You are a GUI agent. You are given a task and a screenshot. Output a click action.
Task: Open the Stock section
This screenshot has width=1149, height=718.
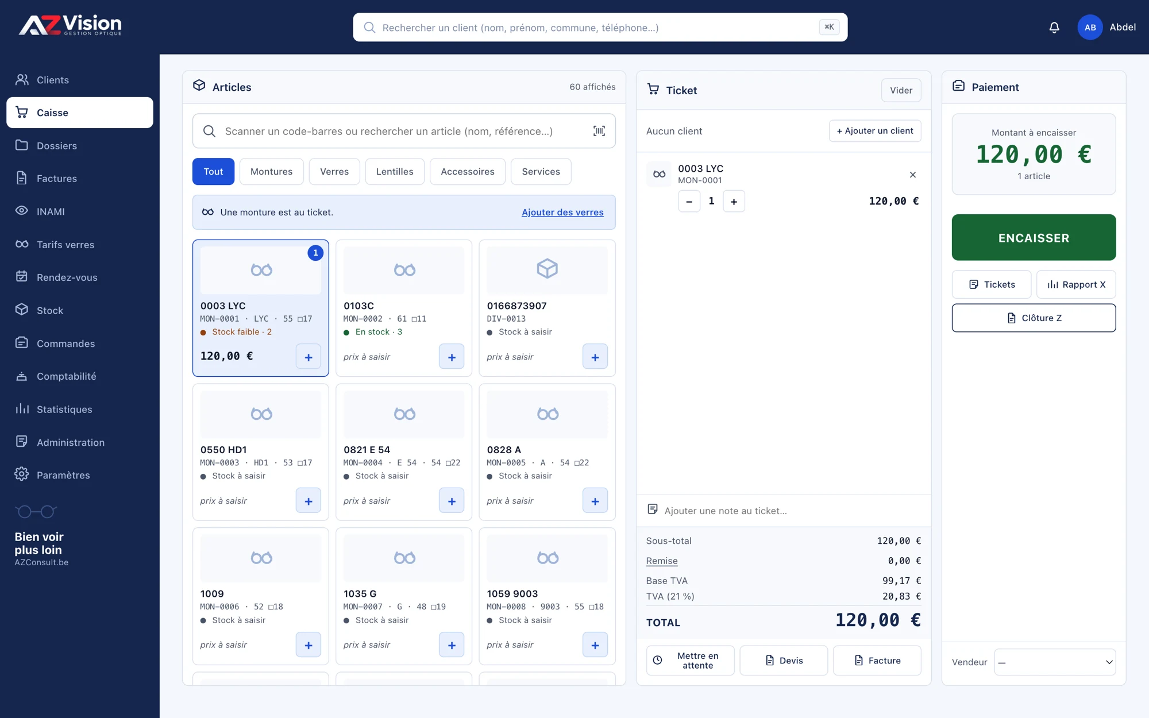[x=80, y=310]
